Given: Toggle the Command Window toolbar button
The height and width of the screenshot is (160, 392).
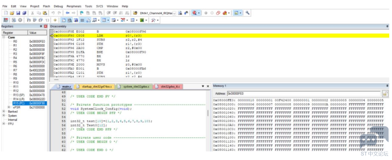Looking at the screenshot, I should 64,20.
